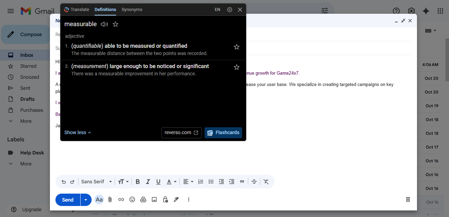Open Reverso popup settings gear
The width and height of the screenshot is (449, 217).
[230, 10]
